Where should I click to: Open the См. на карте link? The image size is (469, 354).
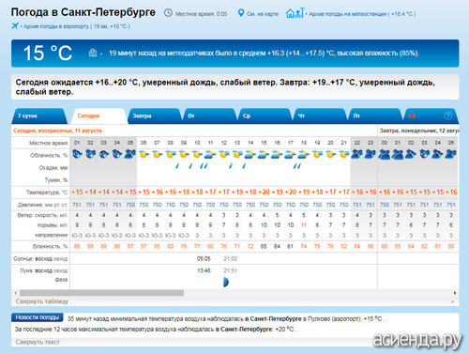tap(263, 14)
